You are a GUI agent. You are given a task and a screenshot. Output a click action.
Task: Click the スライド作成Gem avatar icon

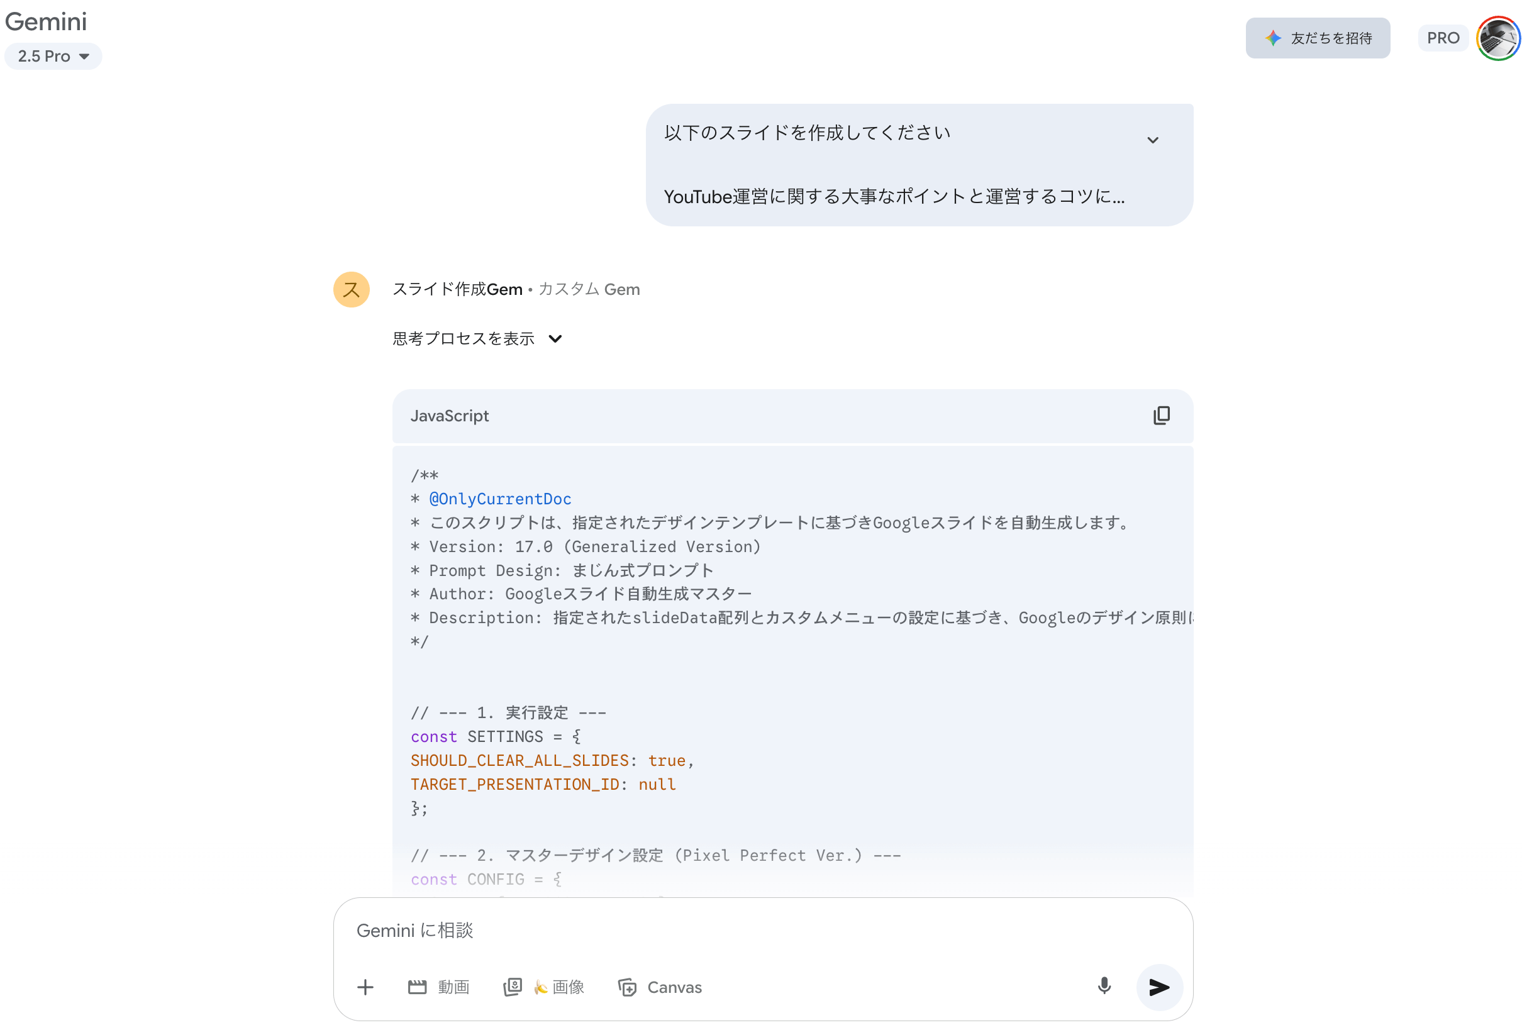tap(351, 289)
